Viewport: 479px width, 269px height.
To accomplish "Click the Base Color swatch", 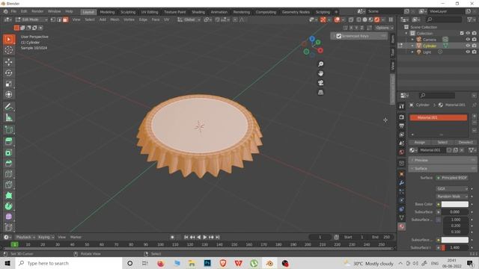I will 454,204.
